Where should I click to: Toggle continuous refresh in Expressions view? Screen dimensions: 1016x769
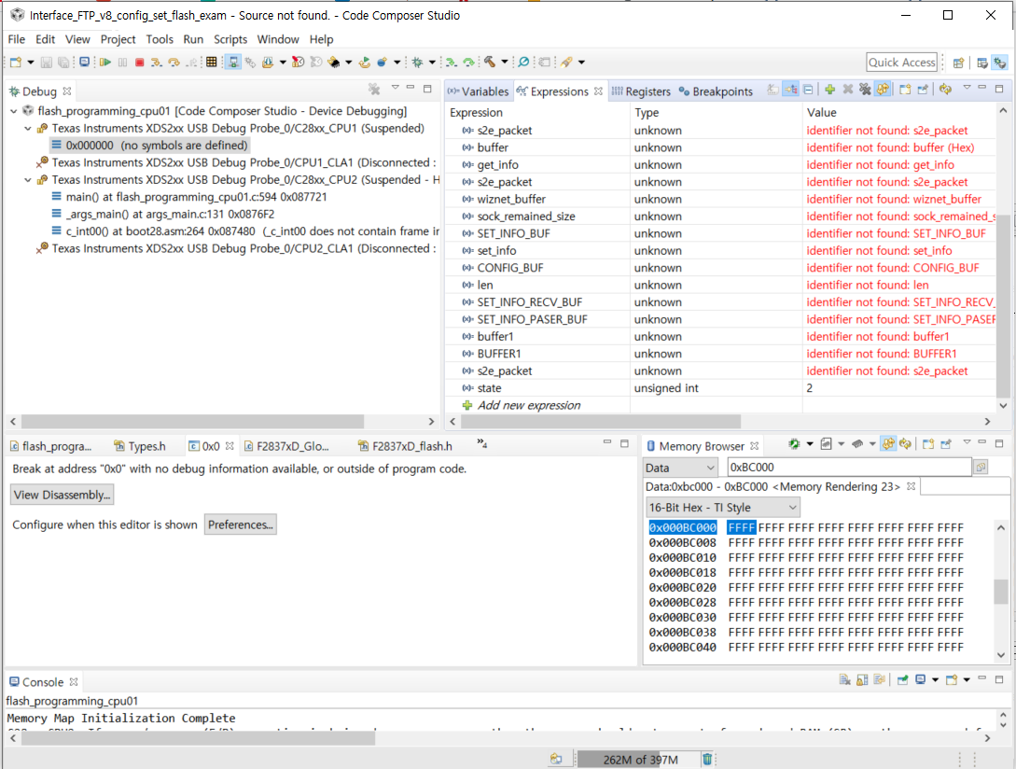(x=883, y=90)
